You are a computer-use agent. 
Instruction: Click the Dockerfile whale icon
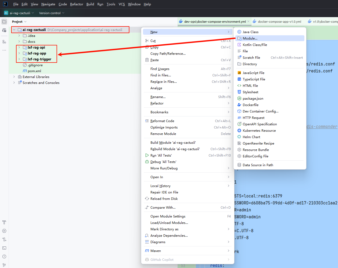(239, 105)
